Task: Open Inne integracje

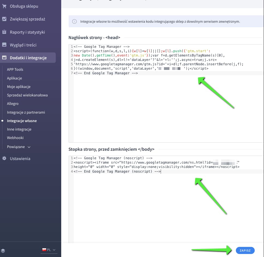Action: [19, 129]
